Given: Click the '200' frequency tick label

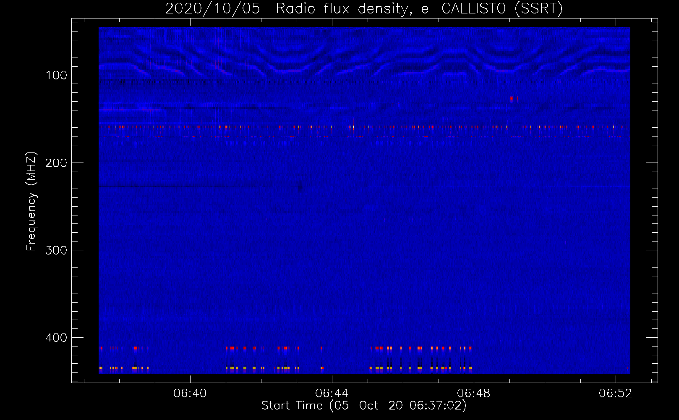Looking at the screenshot, I should (x=56, y=163).
